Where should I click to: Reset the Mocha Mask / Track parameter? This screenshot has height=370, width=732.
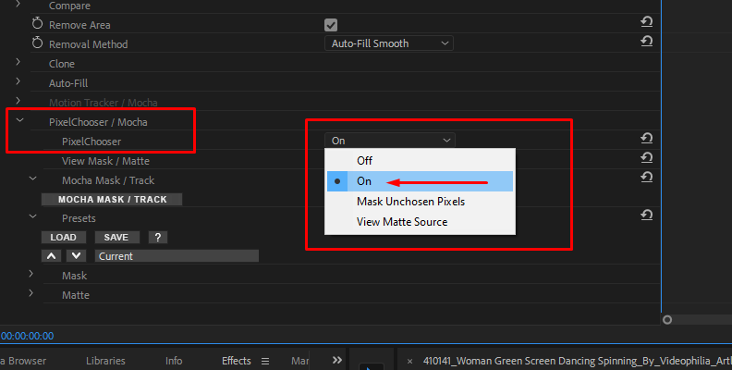[x=647, y=177]
